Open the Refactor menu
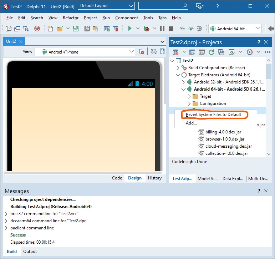The image size is (275, 259). 71,18
